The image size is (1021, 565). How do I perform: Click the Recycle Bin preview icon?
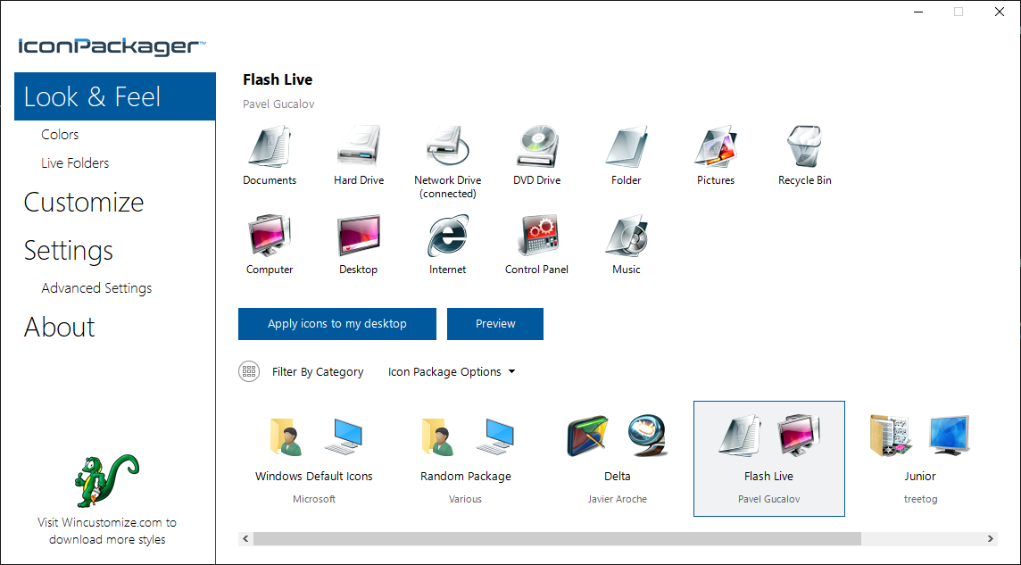click(805, 147)
